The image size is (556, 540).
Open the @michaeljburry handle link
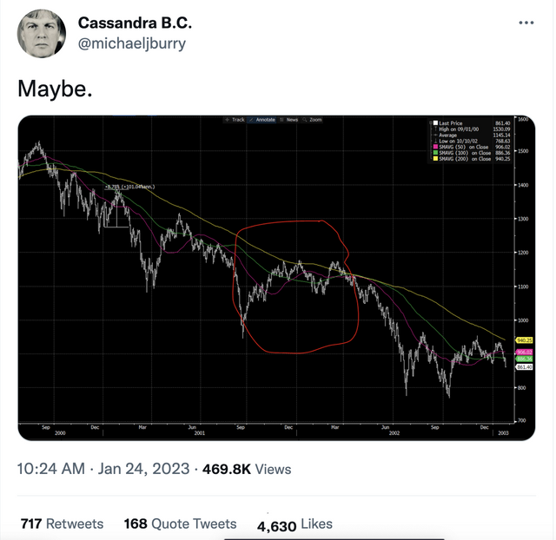(x=131, y=43)
